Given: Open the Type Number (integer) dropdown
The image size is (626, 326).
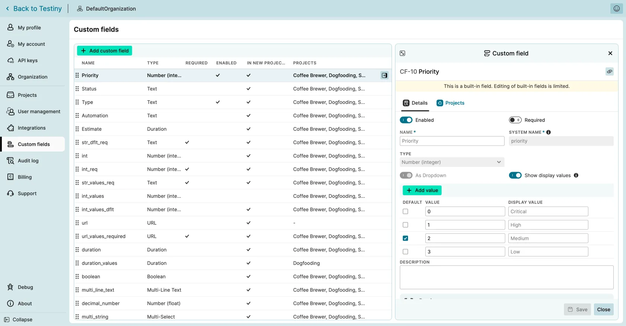Looking at the screenshot, I should coord(452,162).
